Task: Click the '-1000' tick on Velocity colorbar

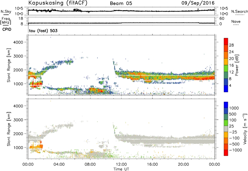Action: pyautogui.click(x=236, y=150)
